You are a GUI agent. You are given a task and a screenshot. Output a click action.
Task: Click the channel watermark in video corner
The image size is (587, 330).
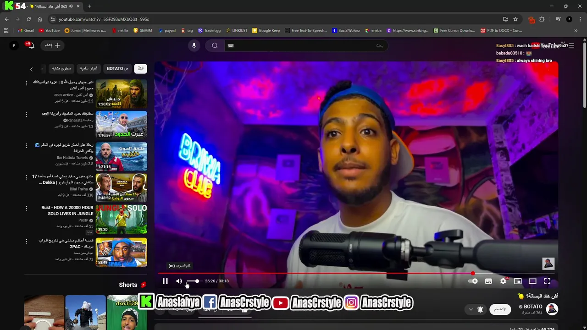pos(548,263)
